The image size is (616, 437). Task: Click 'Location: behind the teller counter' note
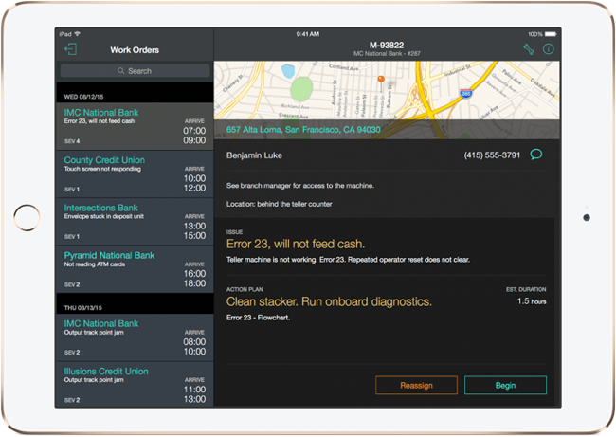[x=279, y=204]
